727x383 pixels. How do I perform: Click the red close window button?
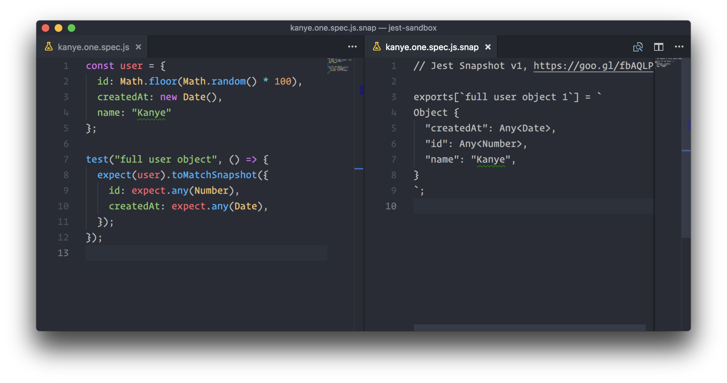click(46, 28)
